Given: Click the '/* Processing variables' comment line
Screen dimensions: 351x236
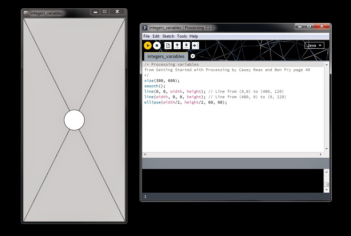Looking at the screenshot, I should pos(172,64).
